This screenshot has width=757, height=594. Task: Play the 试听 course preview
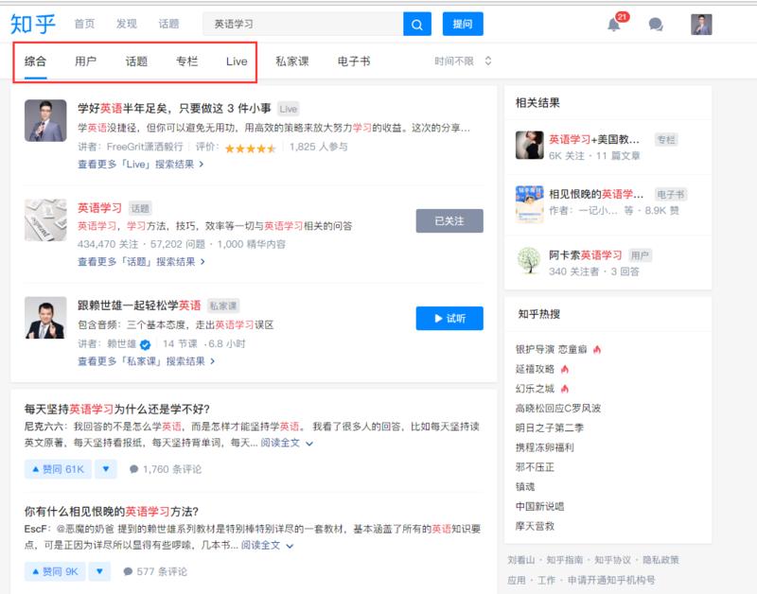pyautogui.click(x=449, y=317)
